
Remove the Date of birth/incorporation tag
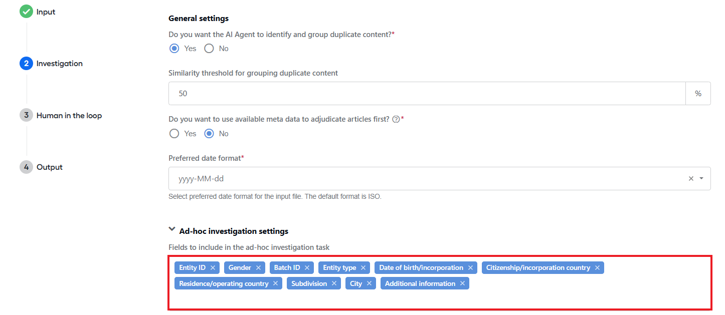point(470,268)
